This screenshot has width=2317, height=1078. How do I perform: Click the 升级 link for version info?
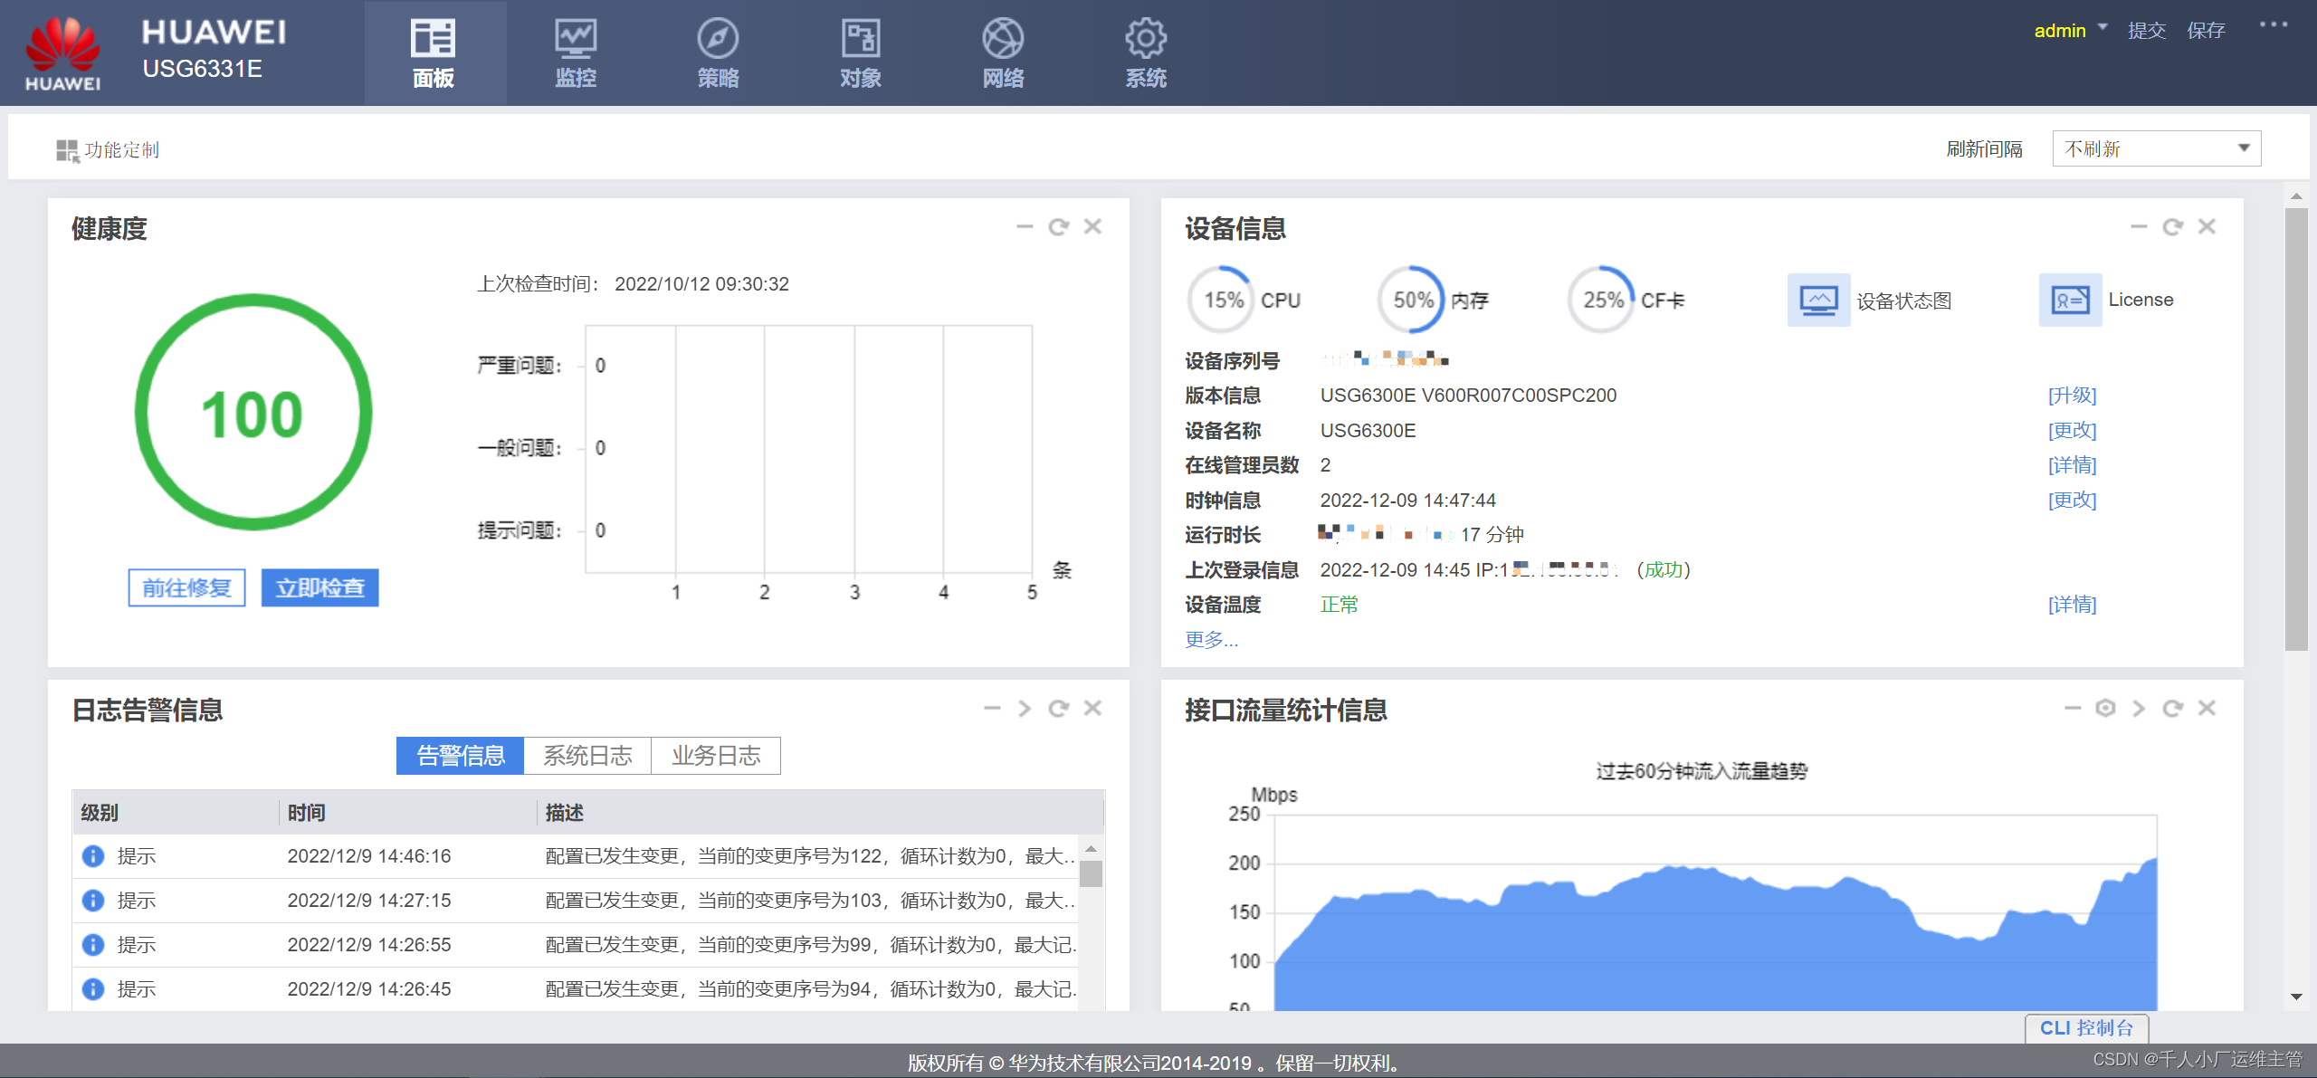(x=2072, y=396)
